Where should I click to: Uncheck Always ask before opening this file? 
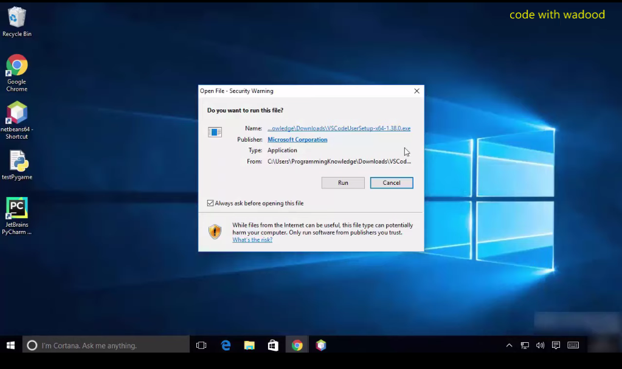tap(210, 203)
